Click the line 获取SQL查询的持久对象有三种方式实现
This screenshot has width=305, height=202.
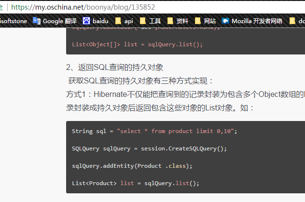coord(140,81)
